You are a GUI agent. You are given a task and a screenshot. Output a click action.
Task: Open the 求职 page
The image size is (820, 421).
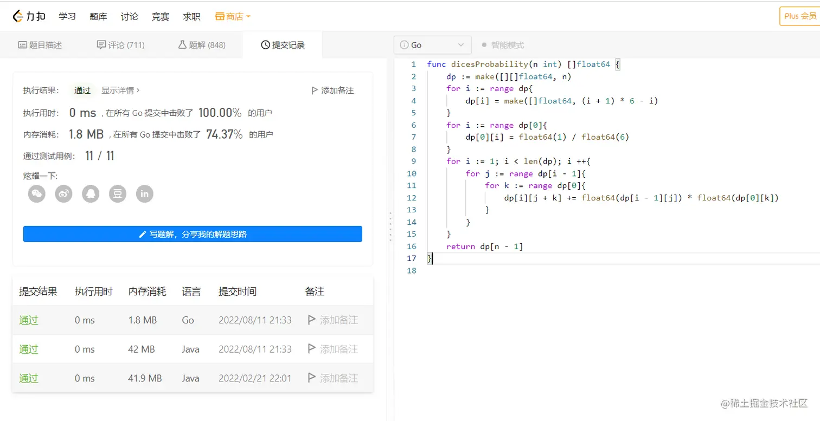[191, 16]
